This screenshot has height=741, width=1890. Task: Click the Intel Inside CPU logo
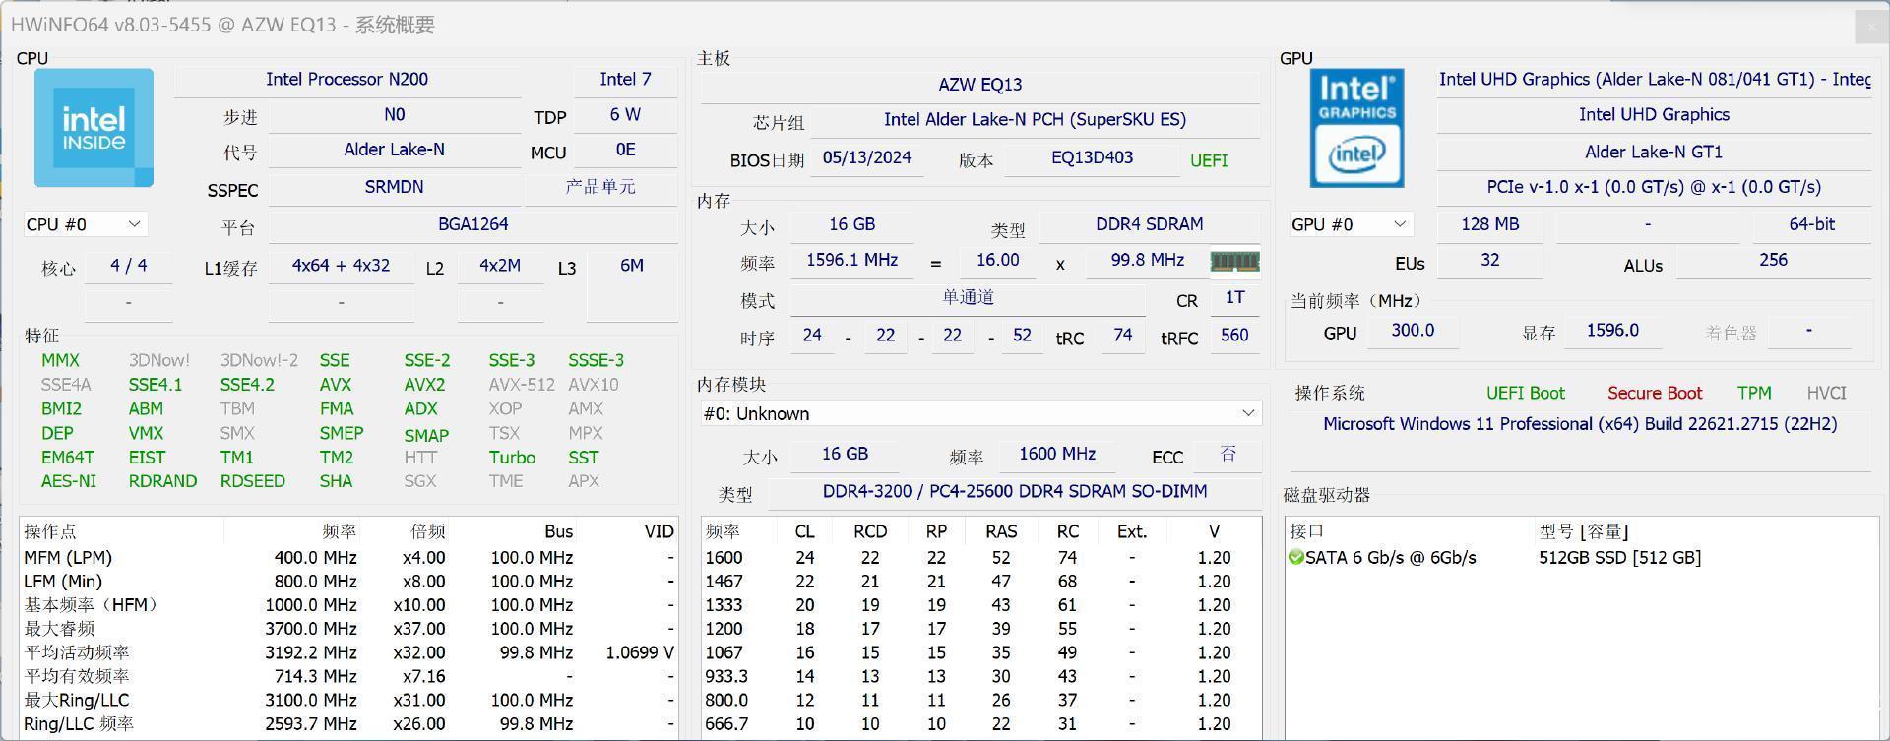tap(94, 128)
